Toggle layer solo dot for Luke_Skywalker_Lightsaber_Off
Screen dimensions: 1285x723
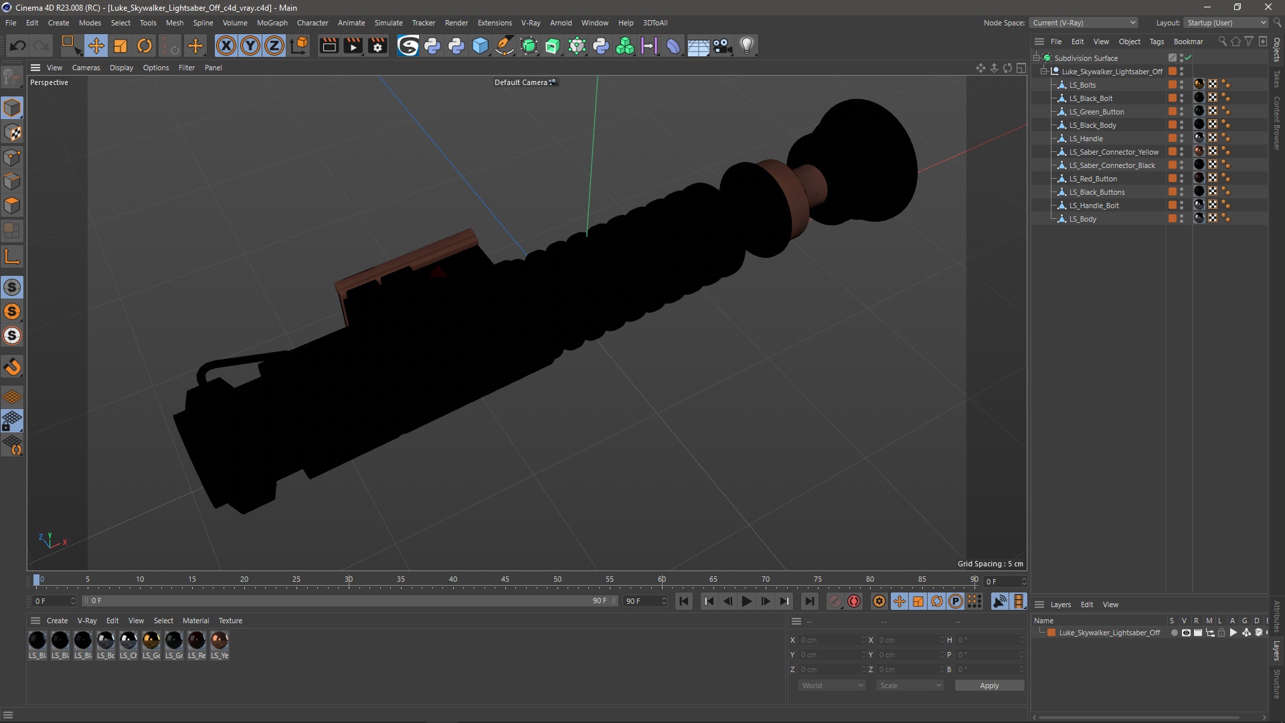(x=1174, y=633)
